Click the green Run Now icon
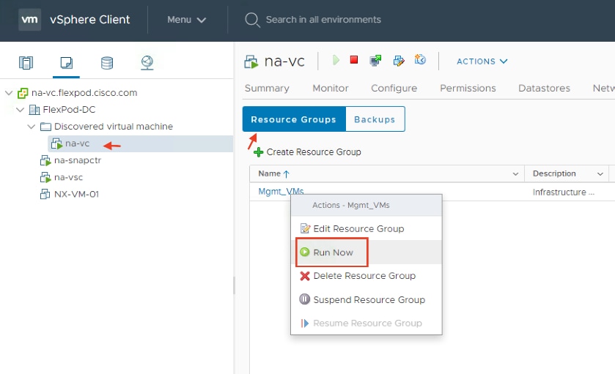The height and width of the screenshot is (374, 615). [305, 252]
